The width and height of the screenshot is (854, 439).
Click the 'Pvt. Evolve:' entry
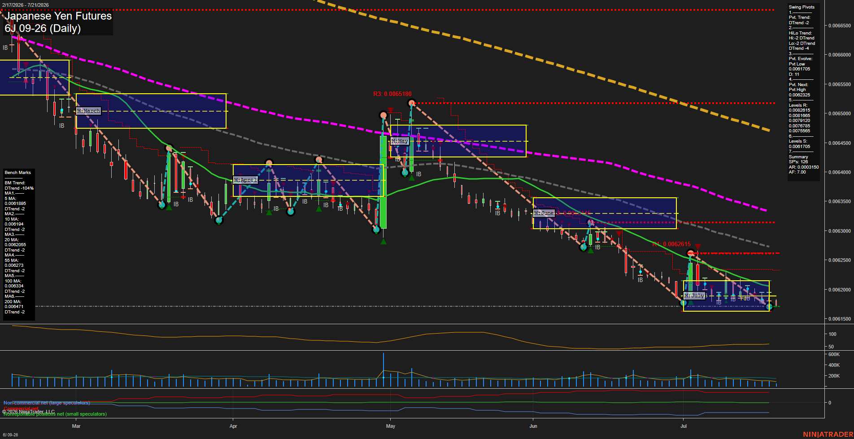click(801, 59)
